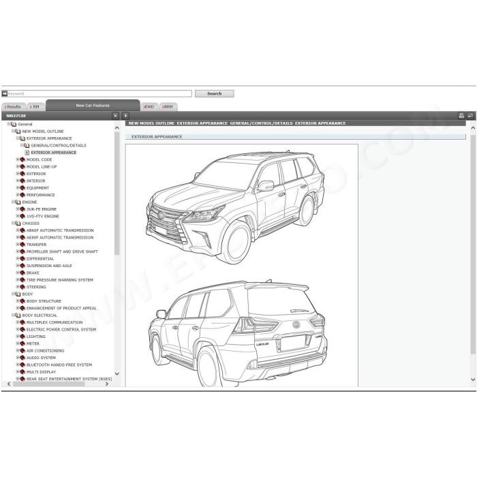This screenshot has height=477, width=477.
Task: Click the return arrow icon in header
Action: click(x=470, y=116)
